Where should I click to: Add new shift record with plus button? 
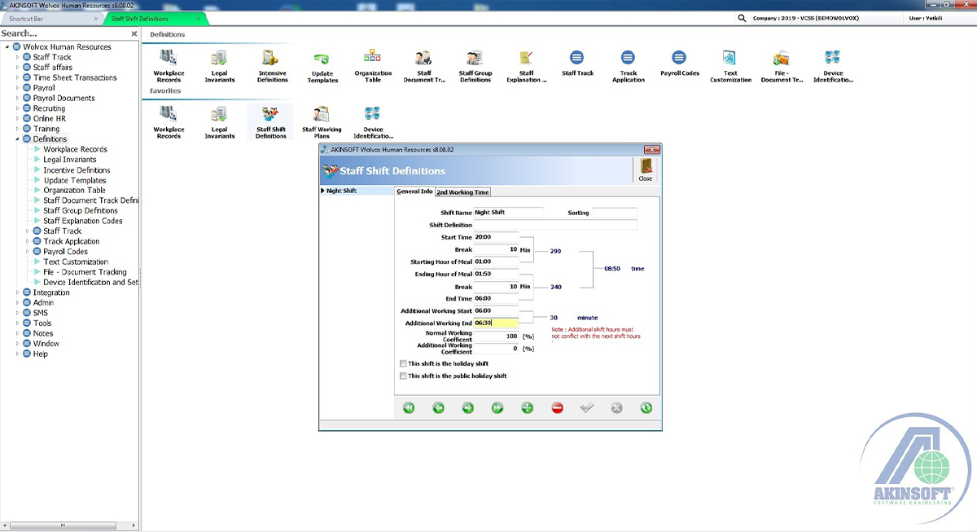527,407
